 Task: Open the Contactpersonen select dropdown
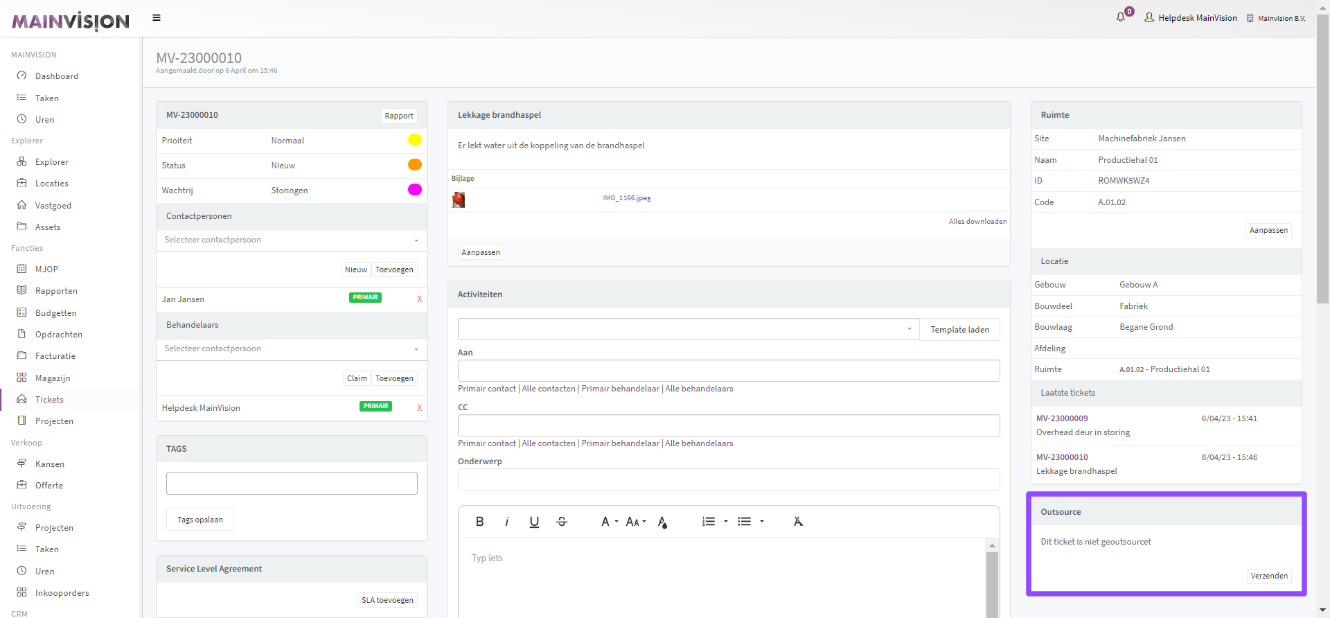pos(292,240)
